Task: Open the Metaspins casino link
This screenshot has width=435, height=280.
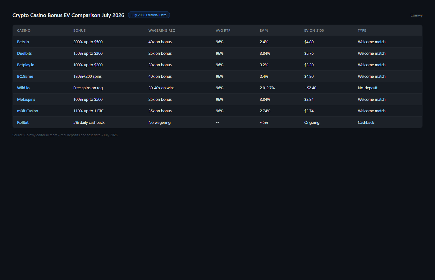Action: [26, 100]
